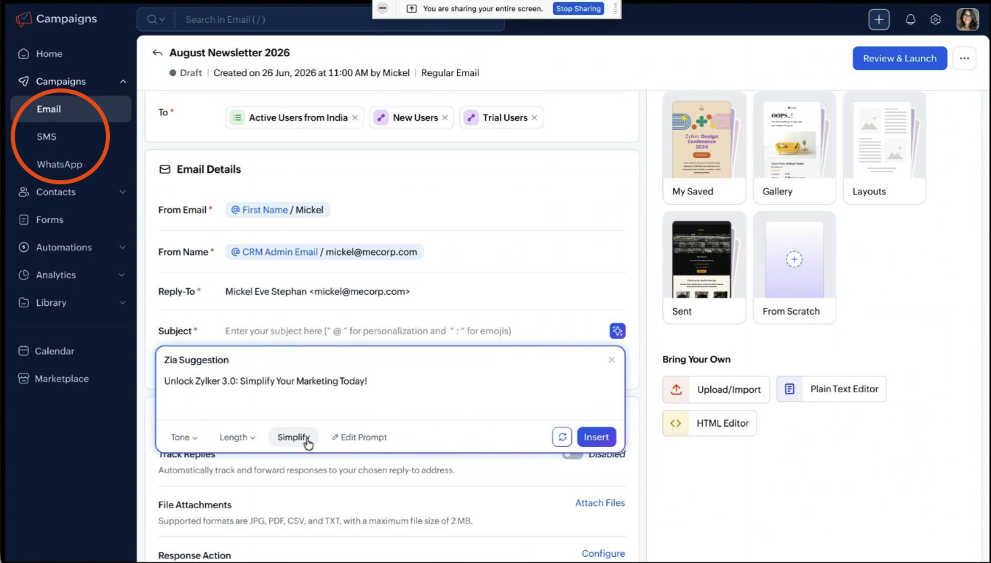Open the notifications bell
991x563 pixels.
(911, 20)
